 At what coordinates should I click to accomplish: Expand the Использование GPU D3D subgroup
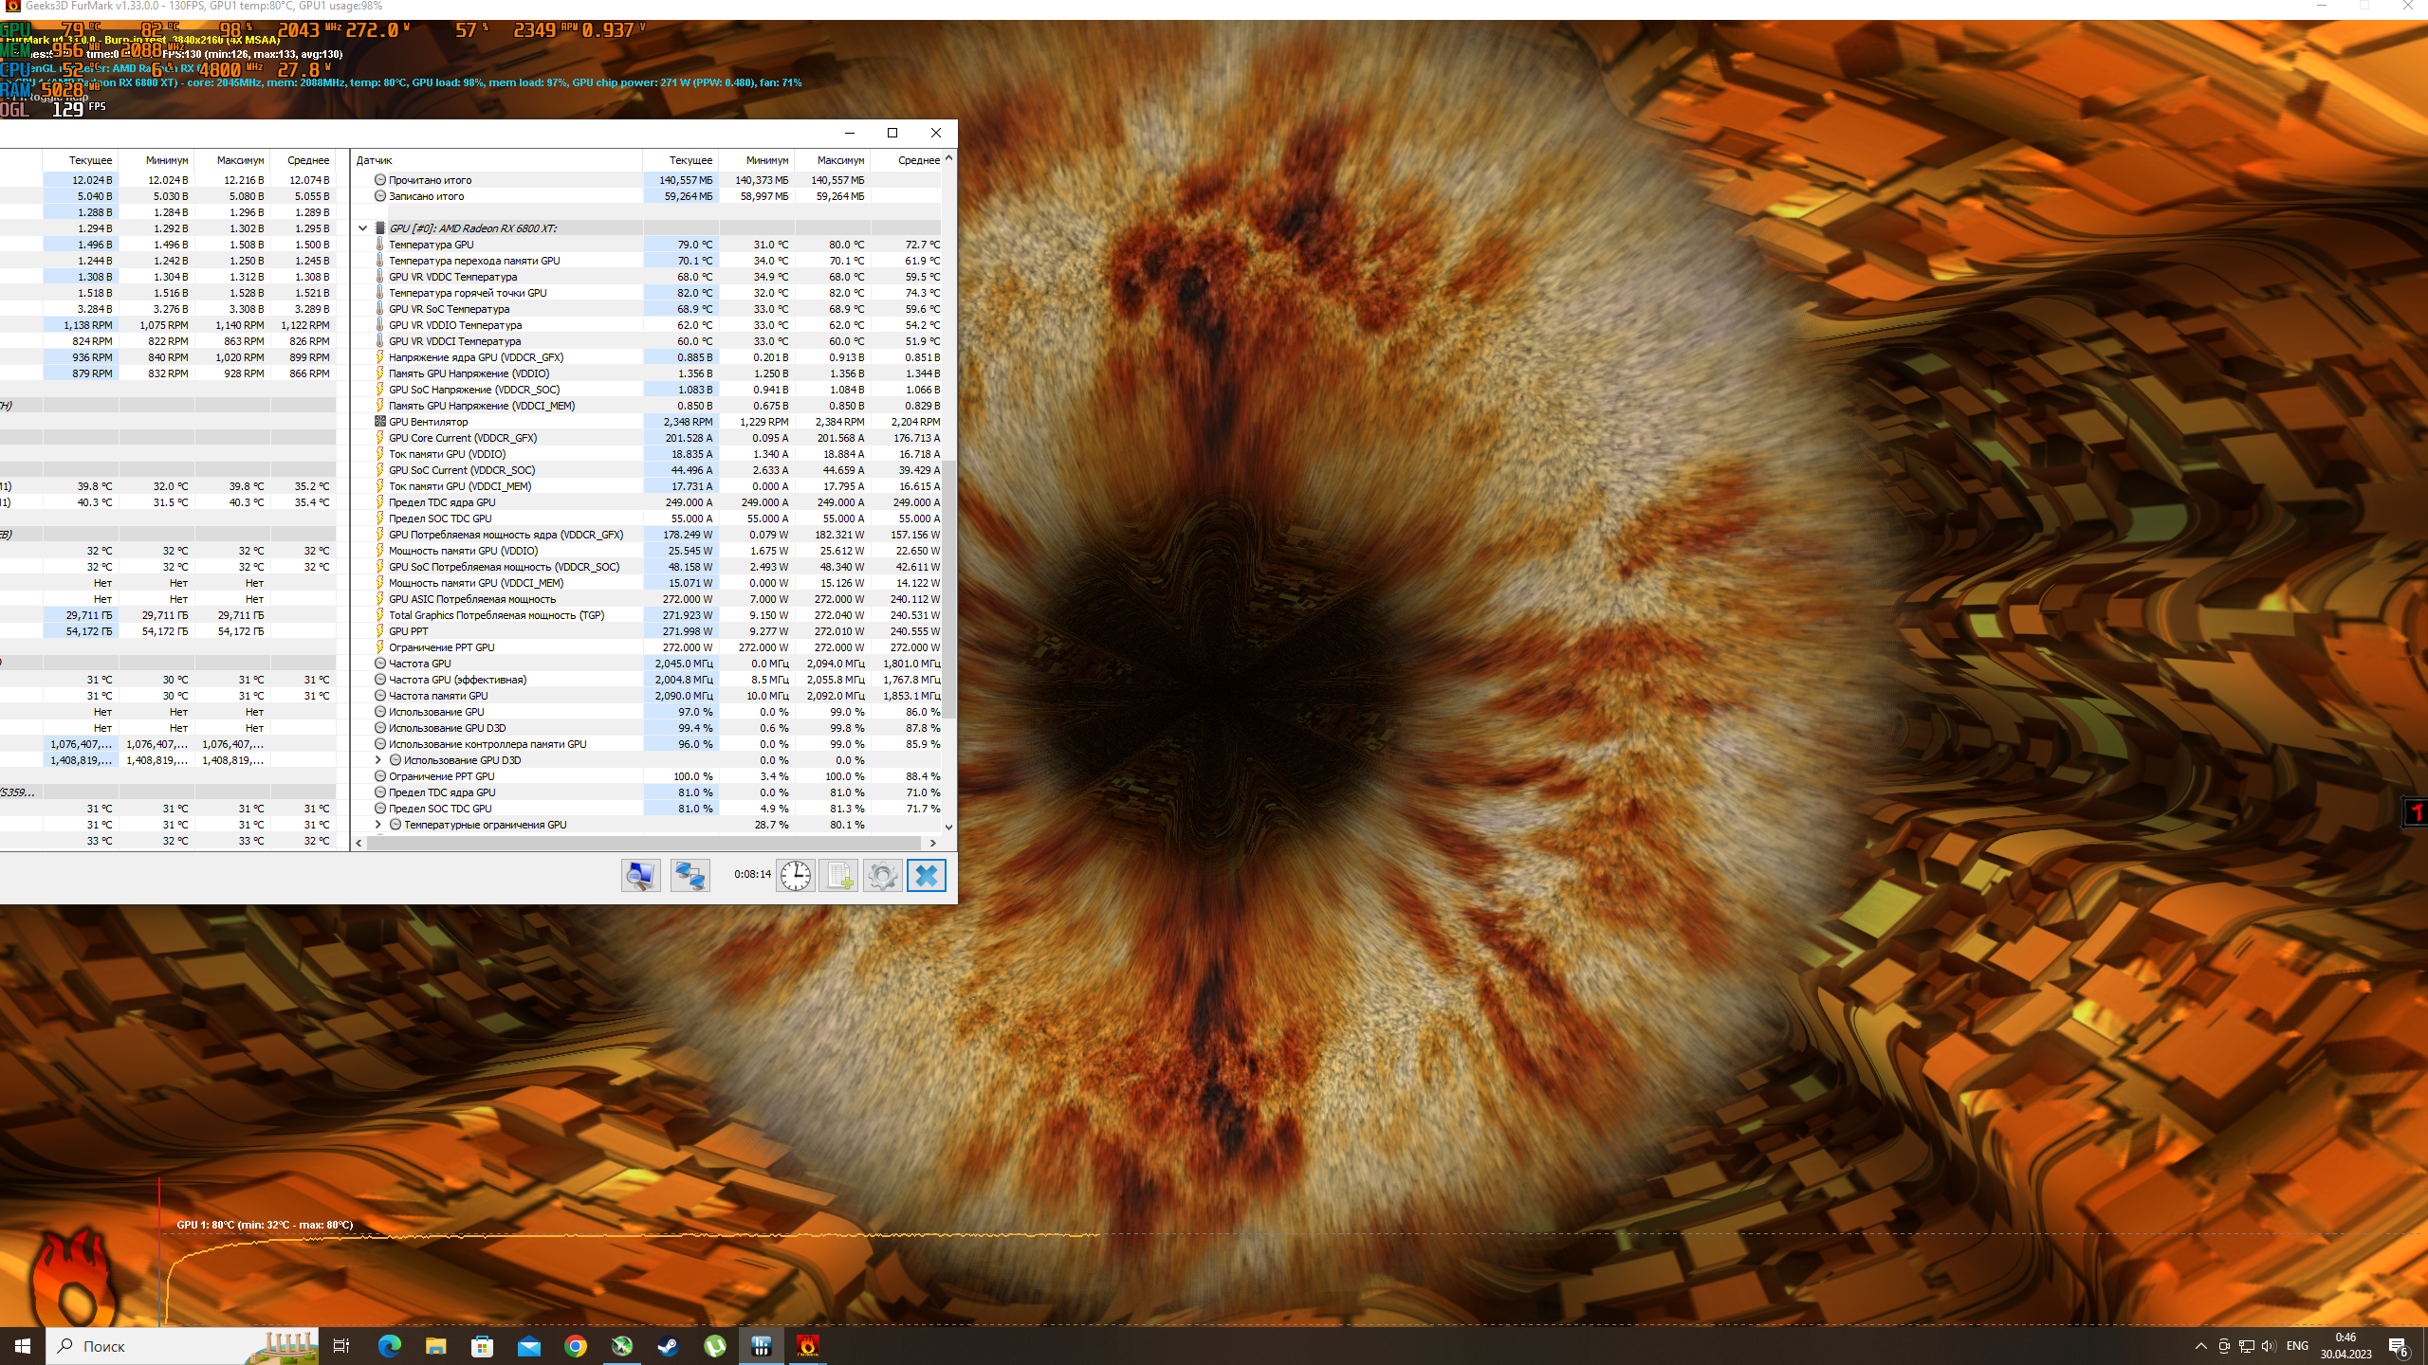[x=377, y=760]
